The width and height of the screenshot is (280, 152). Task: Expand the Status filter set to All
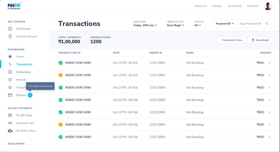point(198,25)
